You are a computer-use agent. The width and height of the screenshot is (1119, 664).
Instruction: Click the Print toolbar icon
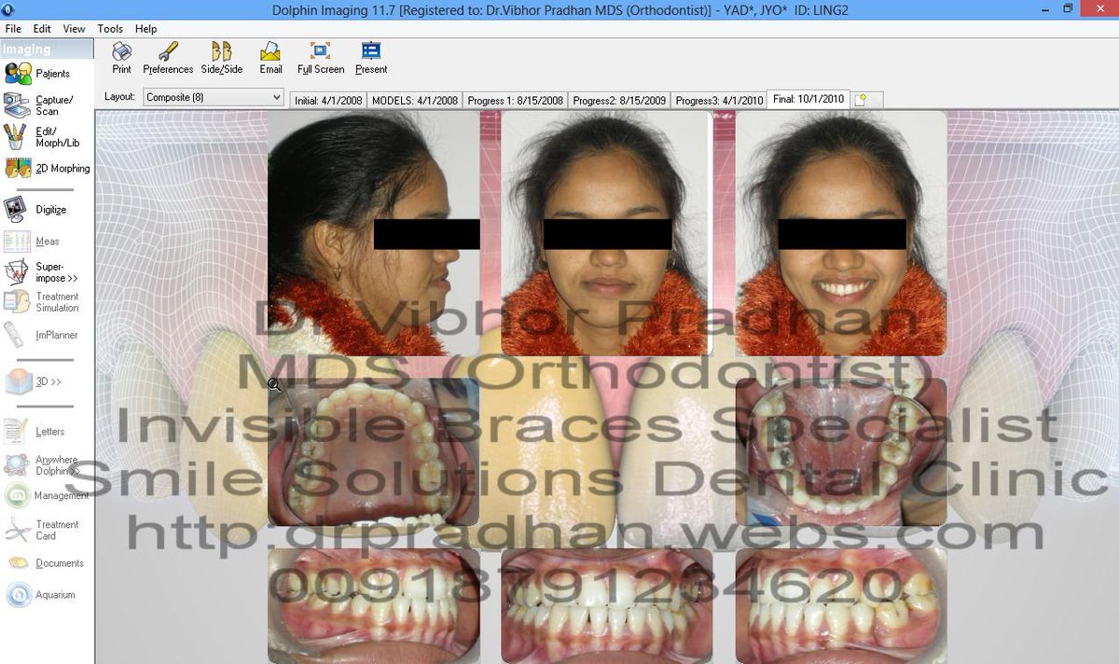pos(121,58)
